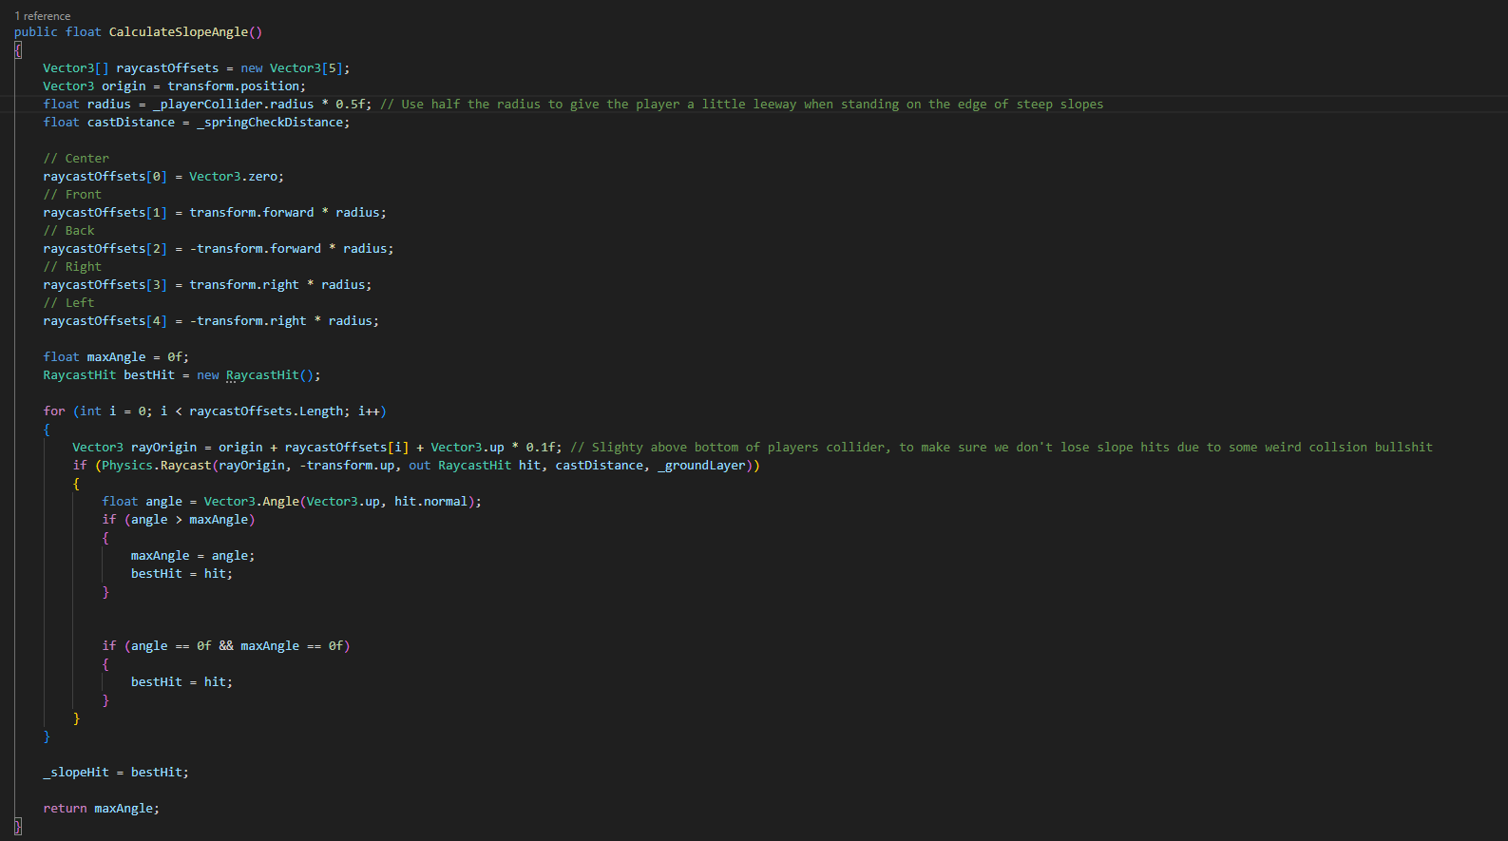The image size is (1508, 841).
Task: Click '_springCheckDistance' in castDistance line
Action: tap(270, 123)
